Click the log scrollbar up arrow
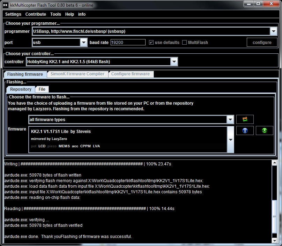Image resolution: width=282 pixels, height=246 pixels. click(x=274, y=163)
